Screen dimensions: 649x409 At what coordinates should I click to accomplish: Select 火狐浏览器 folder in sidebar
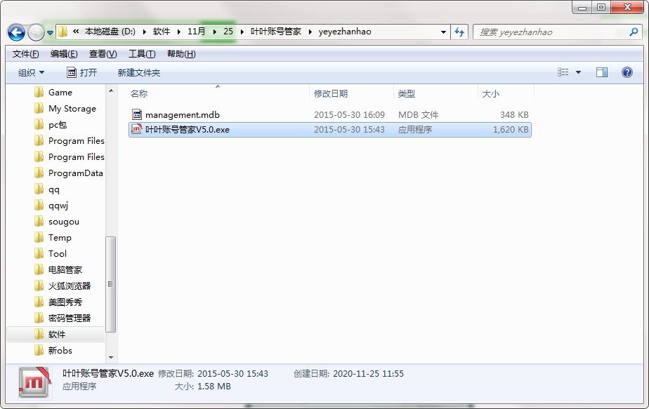(70, 286)
